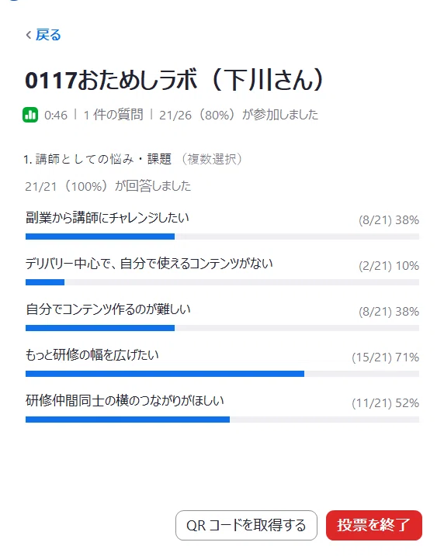
Task: Click the デリバリー中心で result progress bar
Action: 222,282
